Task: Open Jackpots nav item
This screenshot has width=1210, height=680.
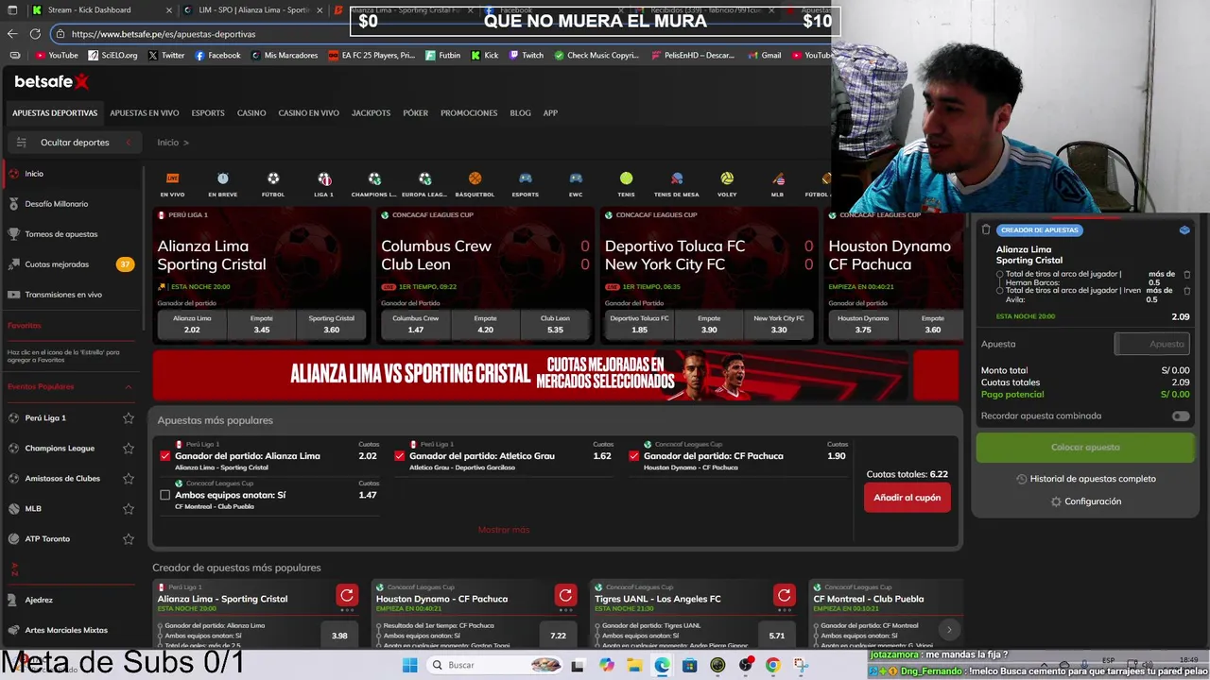Action: click(x=371, y=112)
